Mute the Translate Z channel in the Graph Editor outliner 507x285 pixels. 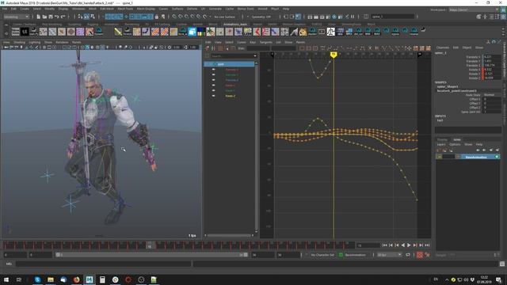(213, 80)
